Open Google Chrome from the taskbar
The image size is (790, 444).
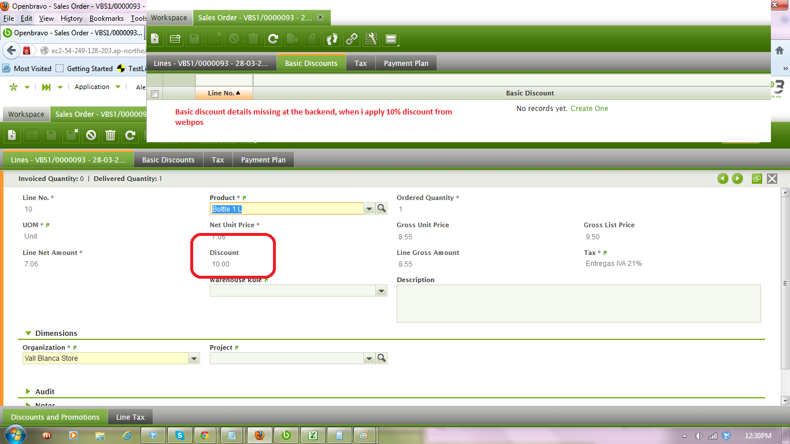click(x=205, y=435)
